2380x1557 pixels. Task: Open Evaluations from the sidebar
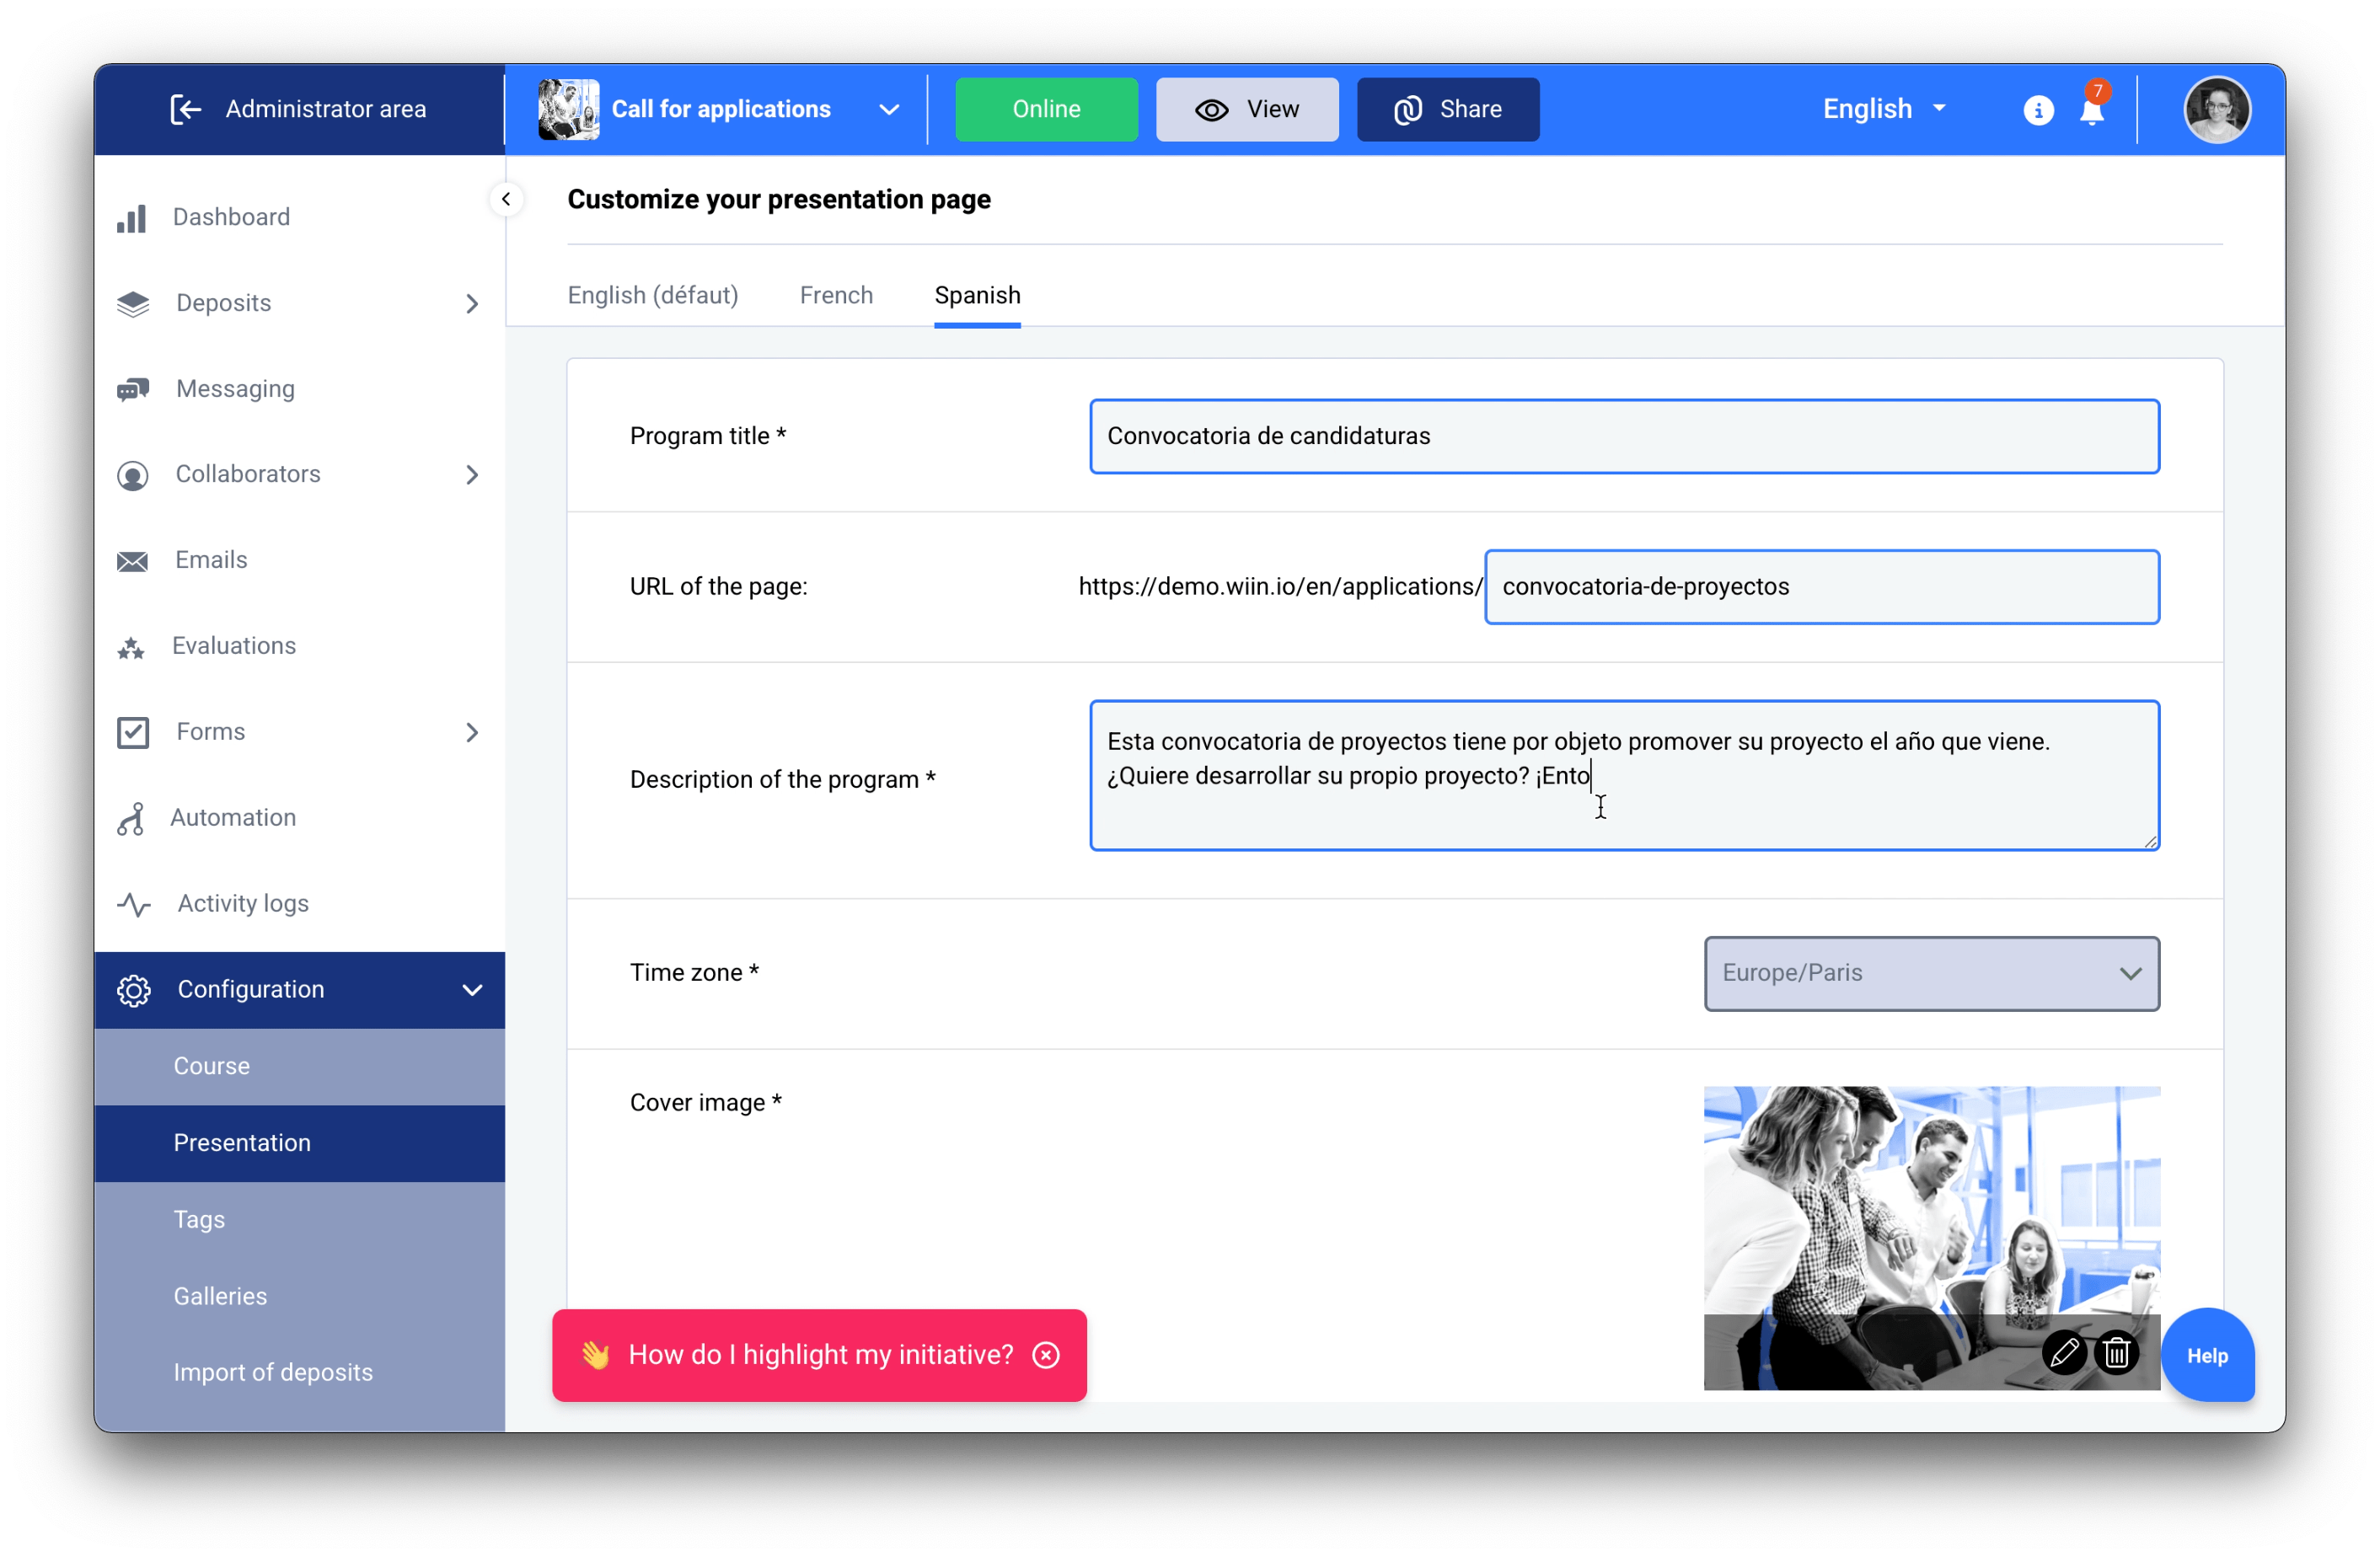point(234,646)
